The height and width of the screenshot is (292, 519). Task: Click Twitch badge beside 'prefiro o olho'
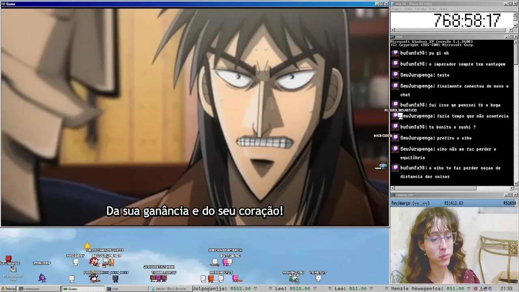pyautogui.click(x=396, y=137)
